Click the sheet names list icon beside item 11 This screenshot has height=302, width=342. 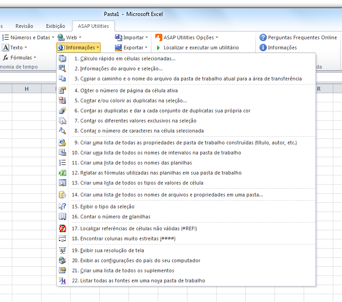coord(62,163)
